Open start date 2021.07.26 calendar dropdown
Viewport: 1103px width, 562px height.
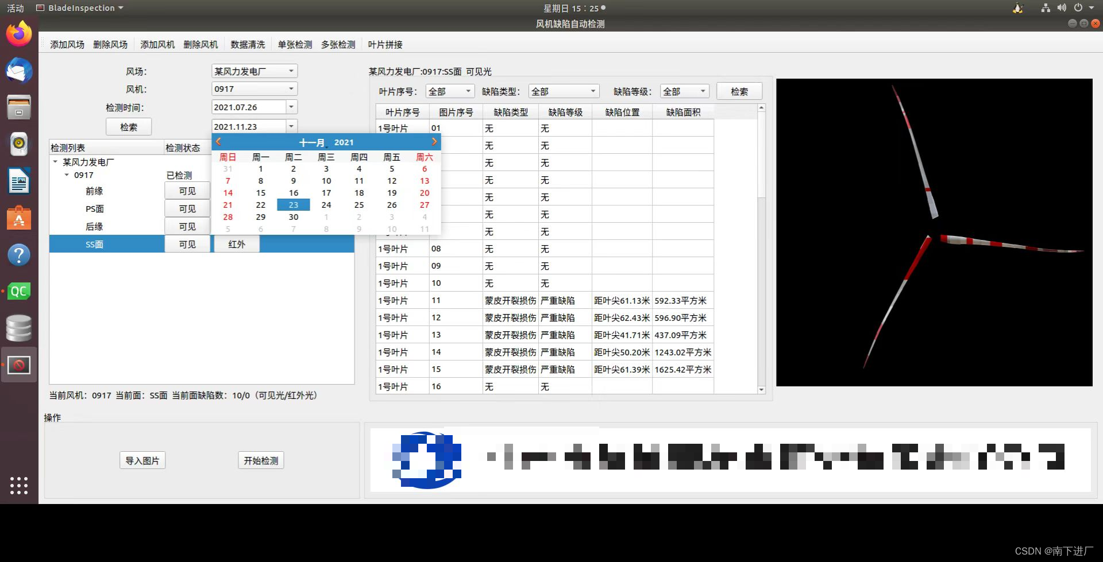click(x=291, y=107)
